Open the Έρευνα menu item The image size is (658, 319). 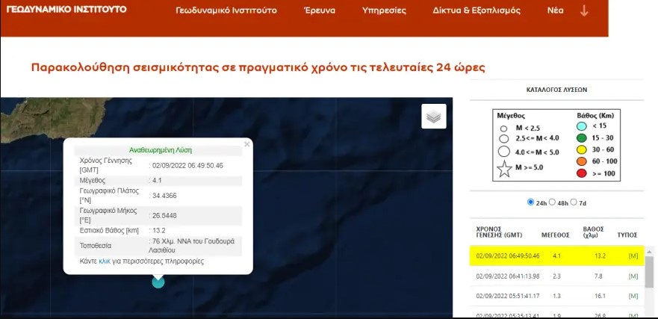[x=320, y=10]
